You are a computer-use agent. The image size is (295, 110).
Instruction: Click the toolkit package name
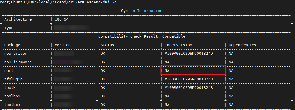pos(12,87)
